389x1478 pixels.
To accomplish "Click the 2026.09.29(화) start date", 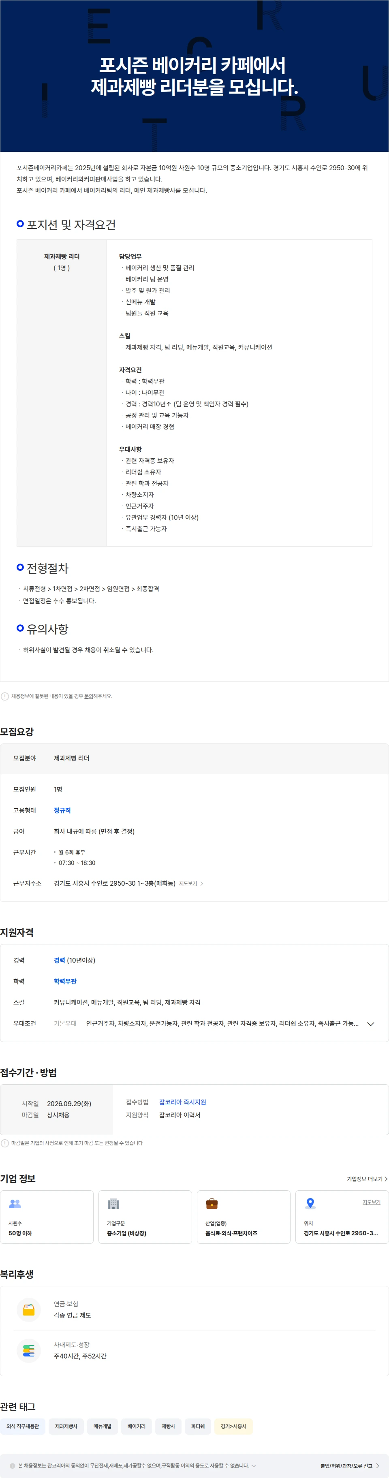I will (x=69, y=1103).
